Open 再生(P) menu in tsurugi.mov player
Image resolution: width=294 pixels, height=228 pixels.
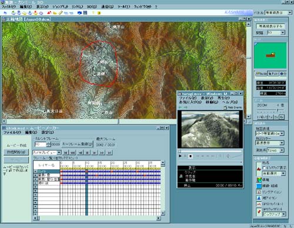tap(223, 98)
